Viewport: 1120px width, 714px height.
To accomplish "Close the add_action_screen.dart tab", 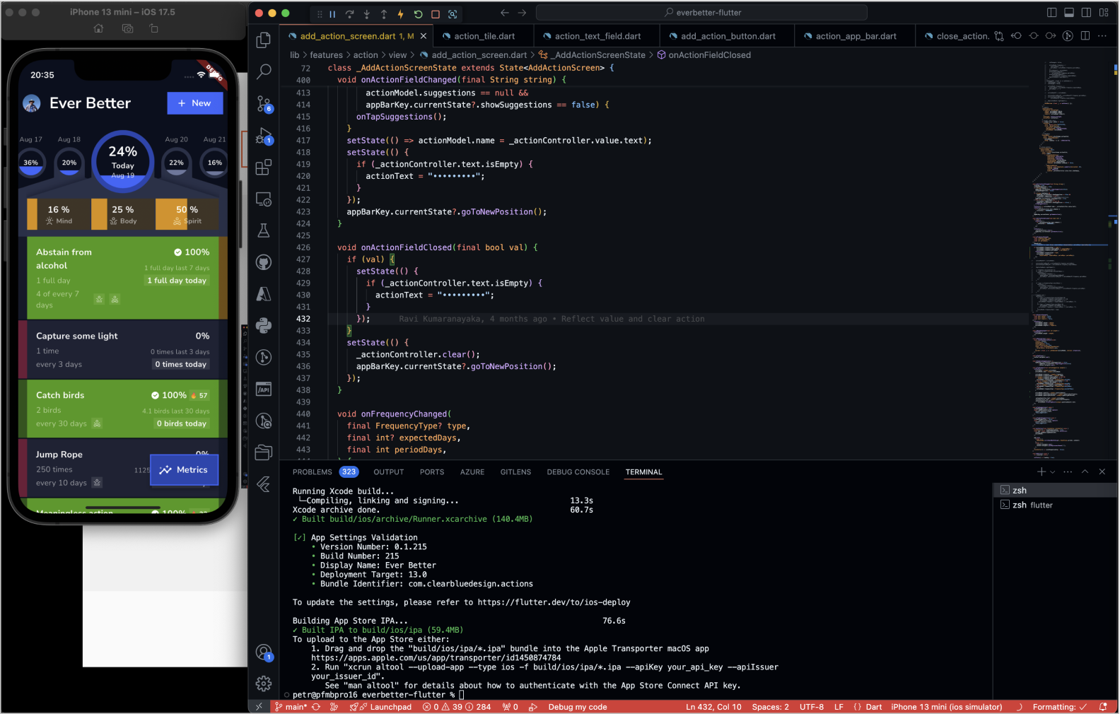I will pyautogui.click(x=424, y=36).
